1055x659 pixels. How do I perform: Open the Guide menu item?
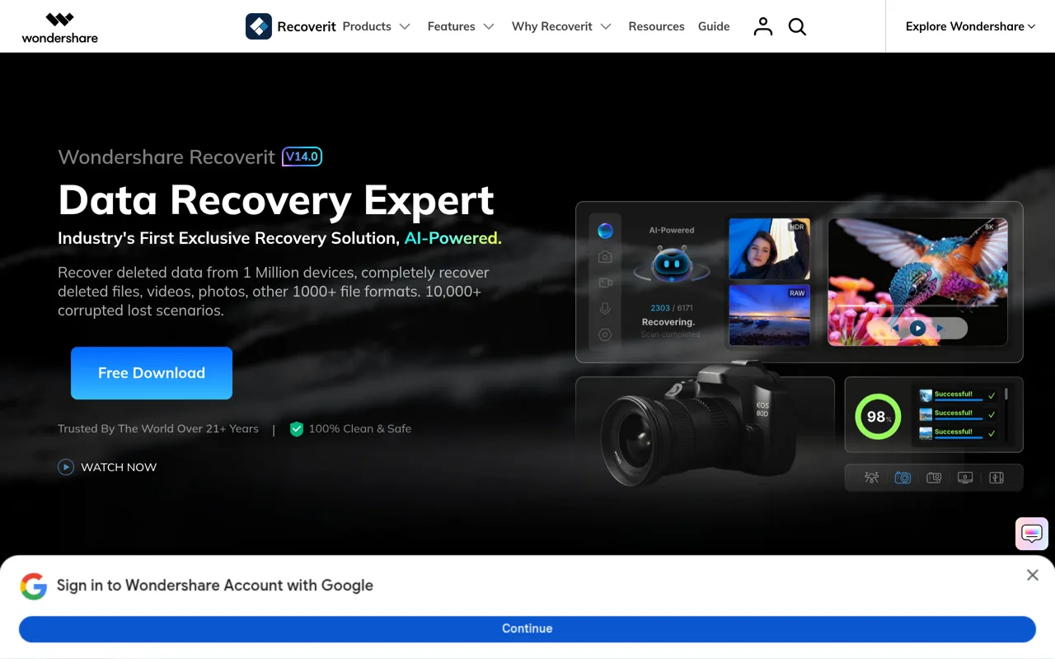tap(714, 26)
